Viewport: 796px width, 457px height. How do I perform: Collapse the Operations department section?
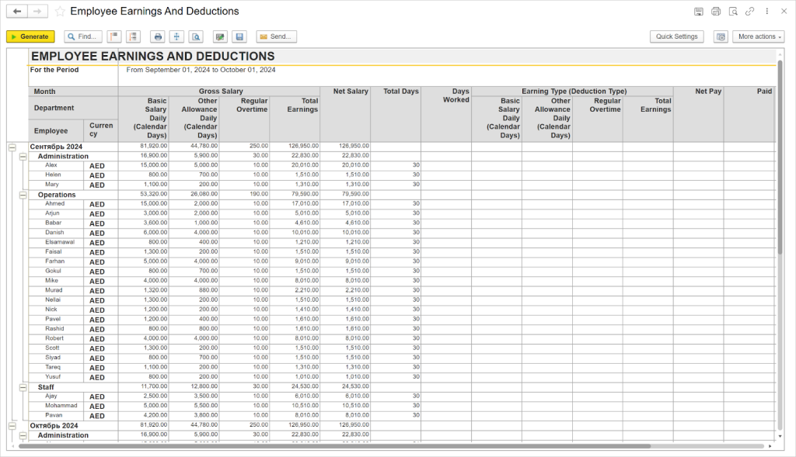click(21, 194)
